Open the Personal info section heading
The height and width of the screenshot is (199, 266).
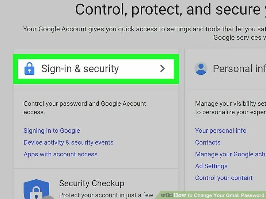tap(239, 69)
